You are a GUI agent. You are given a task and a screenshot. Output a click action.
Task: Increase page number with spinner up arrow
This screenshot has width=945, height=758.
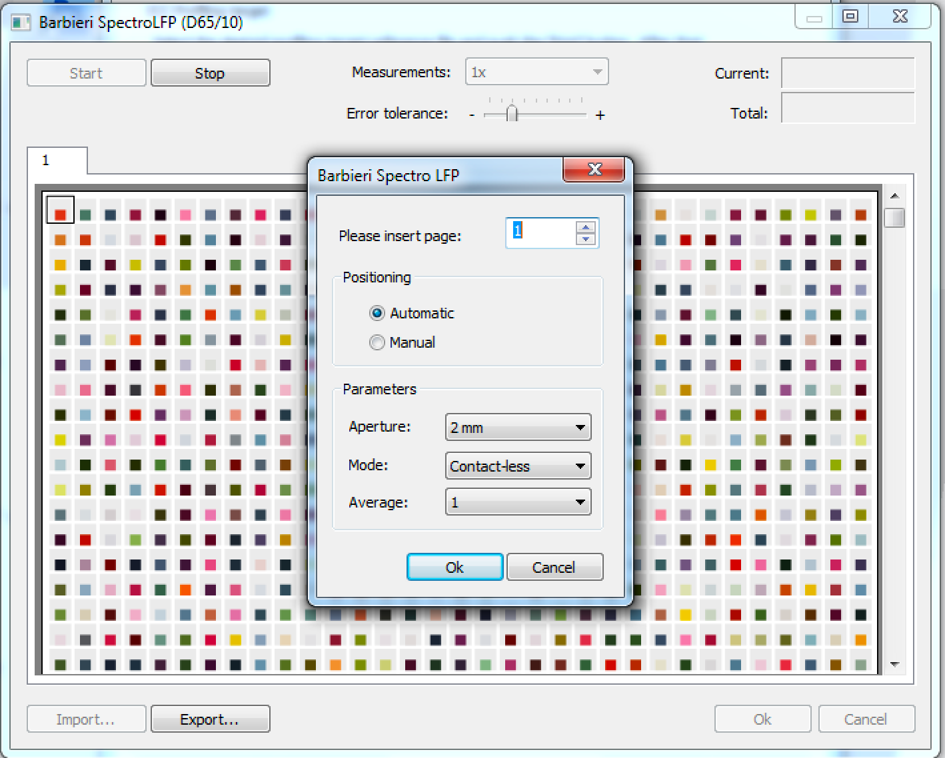point(586,226)
